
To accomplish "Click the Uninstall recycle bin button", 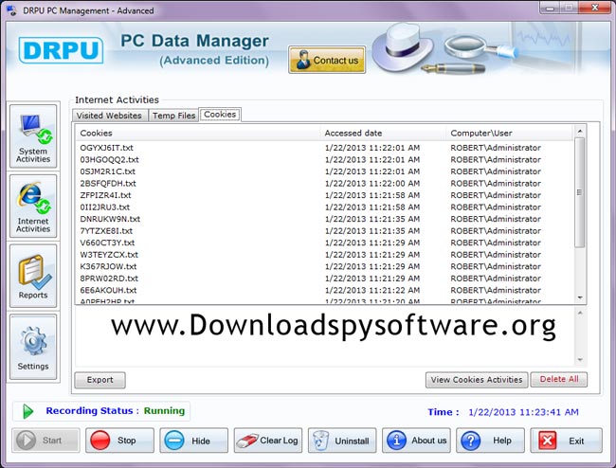I will (342, 441).
